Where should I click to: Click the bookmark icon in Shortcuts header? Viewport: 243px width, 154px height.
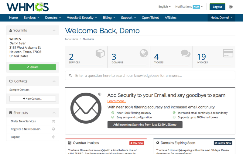click(11, 113)
